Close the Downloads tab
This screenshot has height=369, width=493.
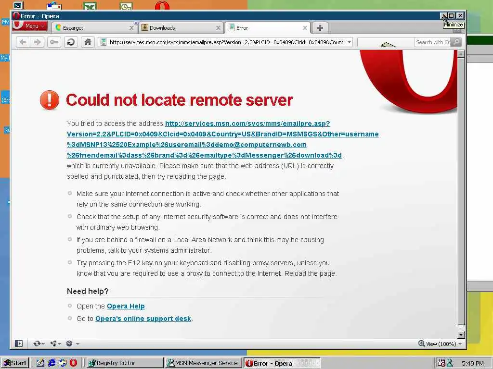tap(218, 28)
